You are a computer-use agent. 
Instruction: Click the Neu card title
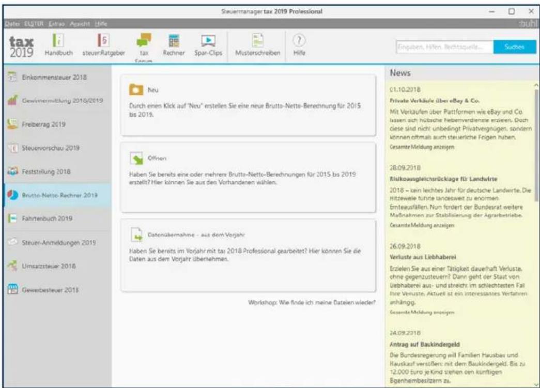pyautogui.click(x=153, y=90)
